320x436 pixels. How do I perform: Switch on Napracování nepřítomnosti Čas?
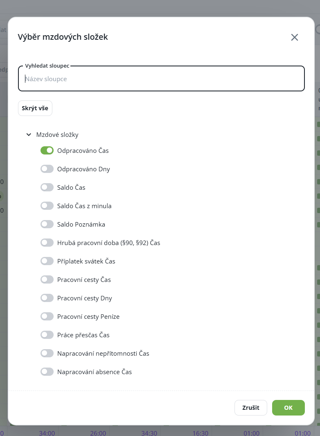tap(47, 353)
